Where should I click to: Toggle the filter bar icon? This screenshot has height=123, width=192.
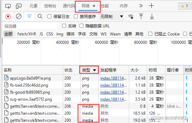tap(29, 16)
